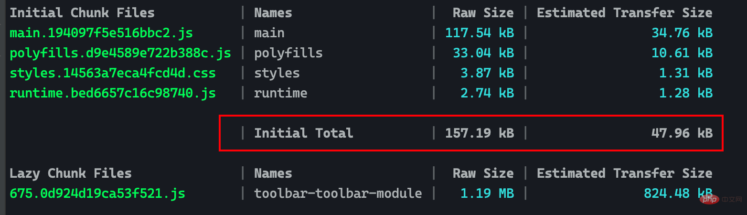Screen dimensions: 747x215
Task: Click the main chunk name
Action: coord(269,33)
